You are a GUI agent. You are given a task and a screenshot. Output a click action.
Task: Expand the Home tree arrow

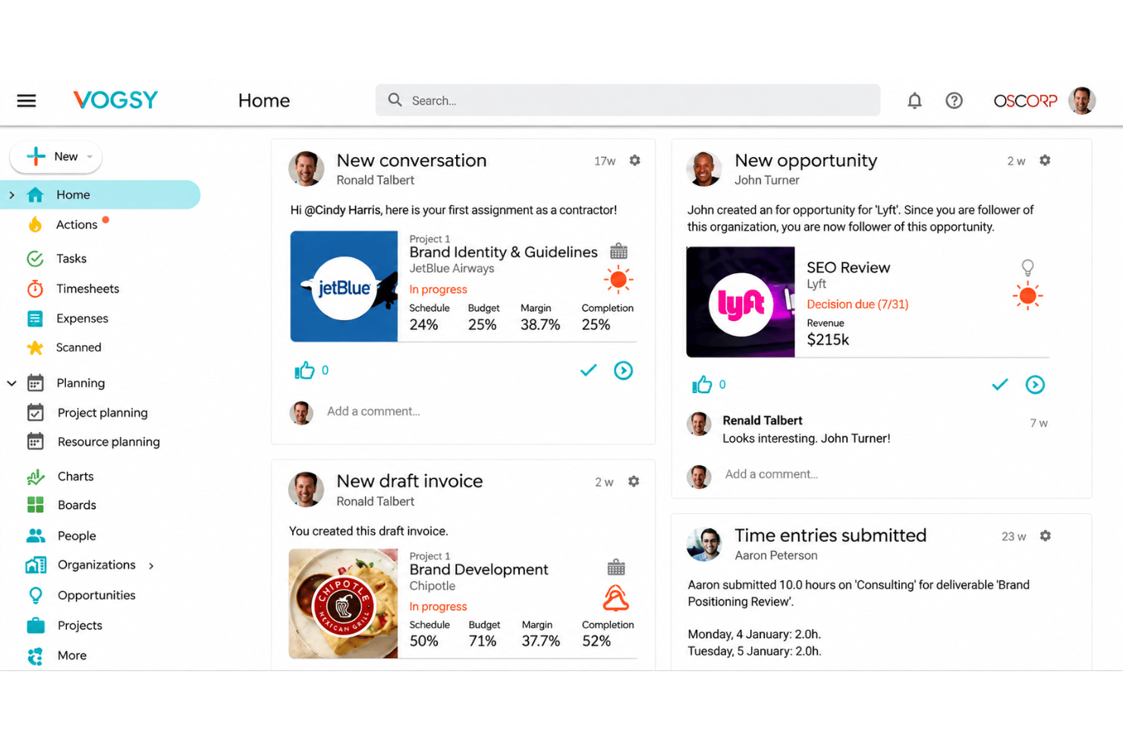tap(11, 195)
